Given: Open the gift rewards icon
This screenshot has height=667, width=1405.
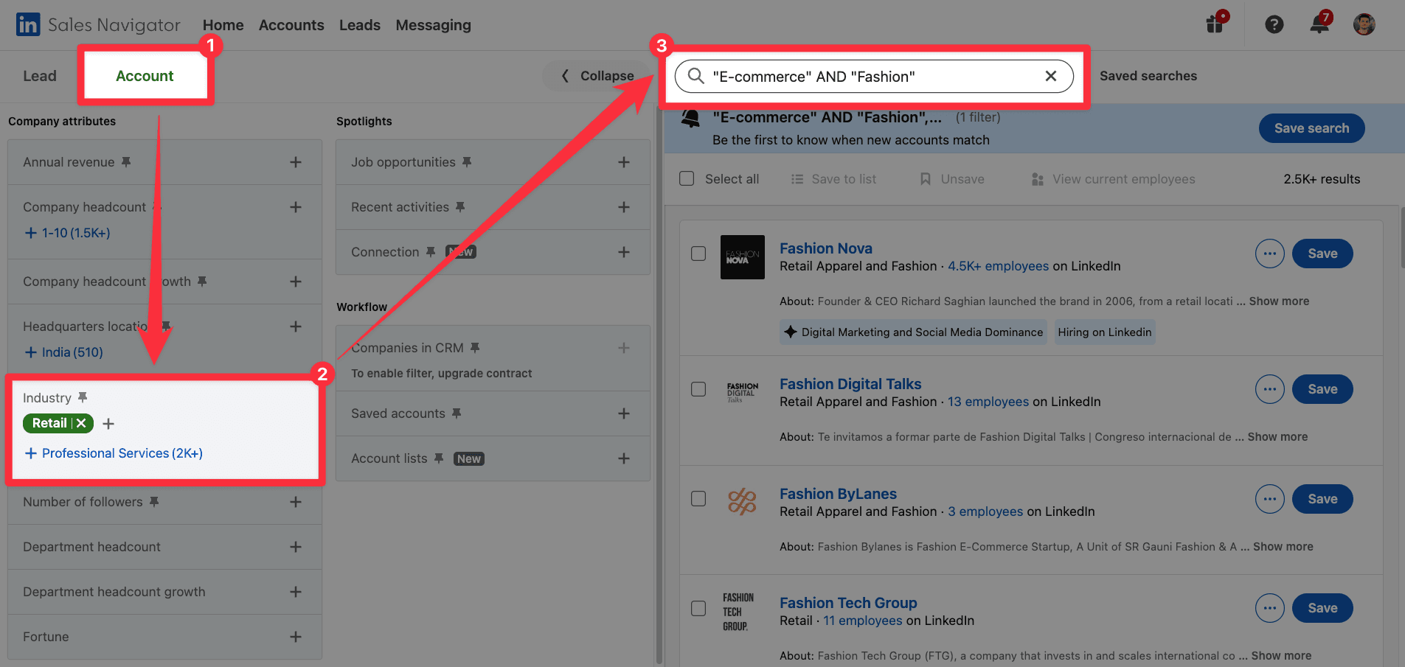Looking at the screenshot, I should [1215, 23].
